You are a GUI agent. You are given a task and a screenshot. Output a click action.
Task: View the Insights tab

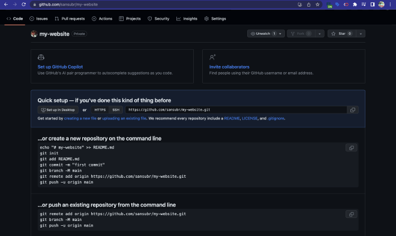pos(187,19)
